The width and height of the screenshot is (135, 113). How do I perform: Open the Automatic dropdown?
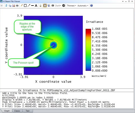tap(83, 6)
